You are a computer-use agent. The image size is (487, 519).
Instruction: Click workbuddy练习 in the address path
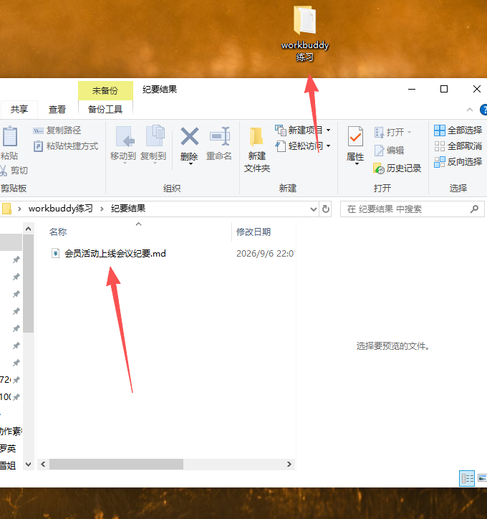click(60, 209)
